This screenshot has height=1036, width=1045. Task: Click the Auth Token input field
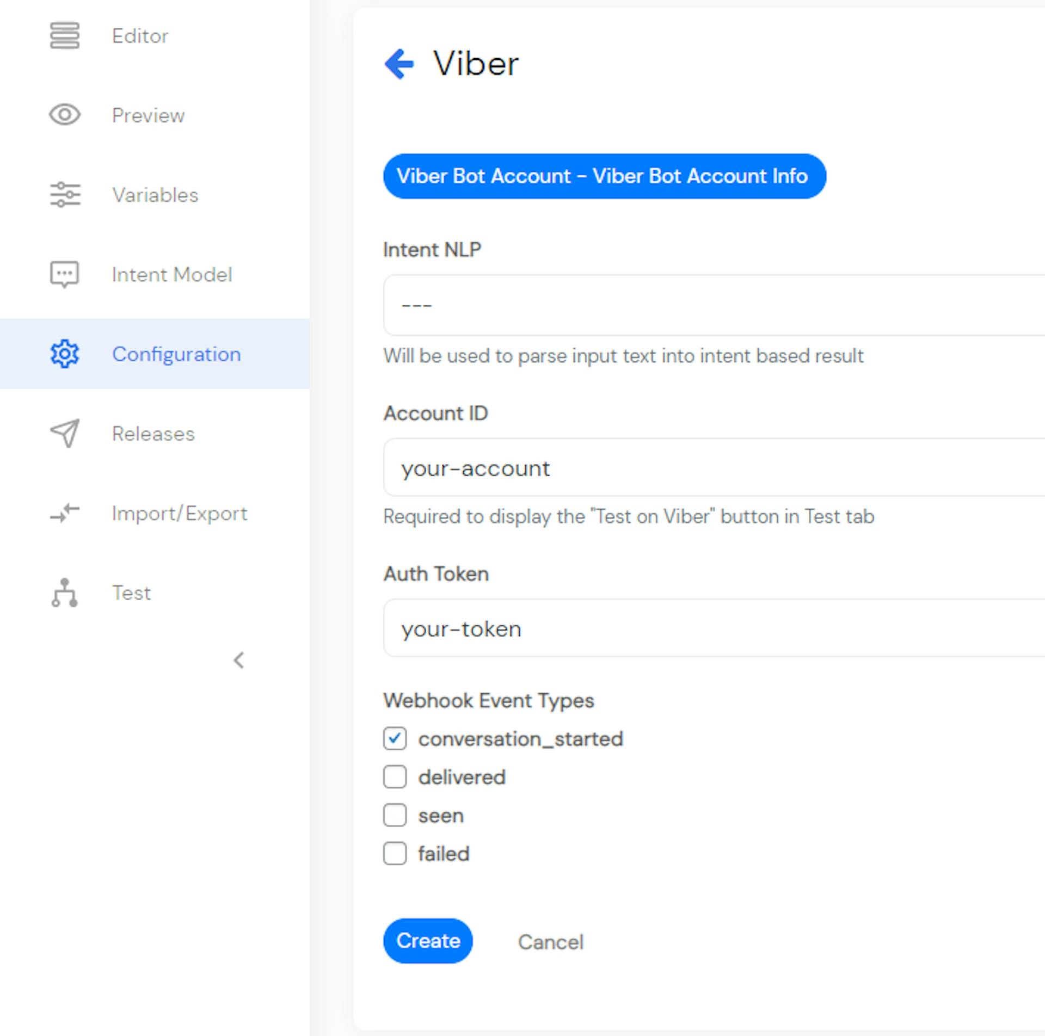click(712, 628)
